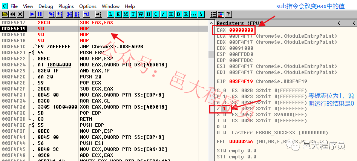The image size is (357, 161).
Task: Show Patches window via slash icon
Action: tap(163, 14)
